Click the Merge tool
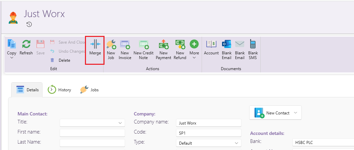This screenshot has width=354, height=150. click(x=95, y=47)
